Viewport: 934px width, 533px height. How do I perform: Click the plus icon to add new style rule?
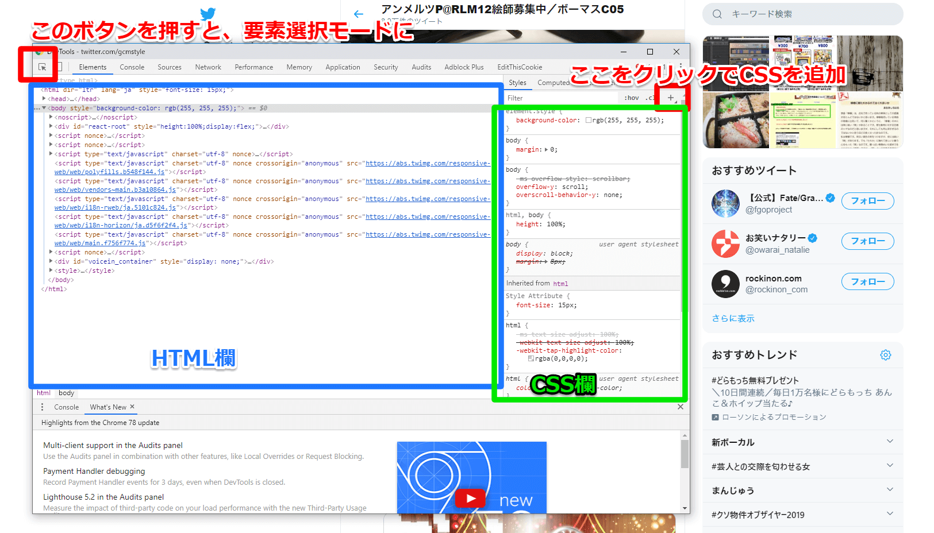point(670,98)
